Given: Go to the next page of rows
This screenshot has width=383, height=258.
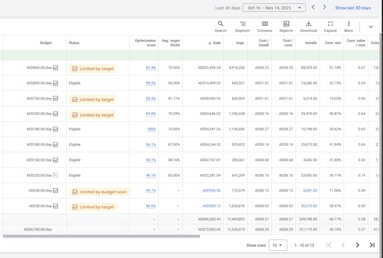Looking at the screenshot, I should click(357, 245).
